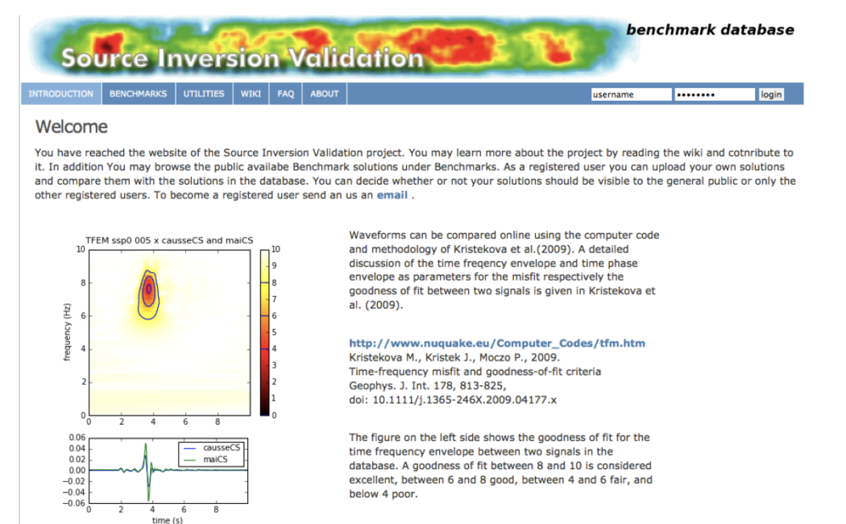Viewport: 846px width, 524px height.
Task: Click the color scale bar beside the heatmap
Action: click(x=264, y=332)
